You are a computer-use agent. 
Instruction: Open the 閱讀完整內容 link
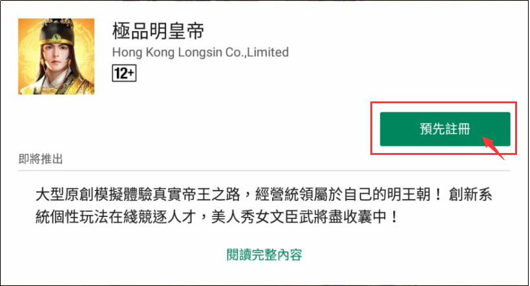pos(264,254)
